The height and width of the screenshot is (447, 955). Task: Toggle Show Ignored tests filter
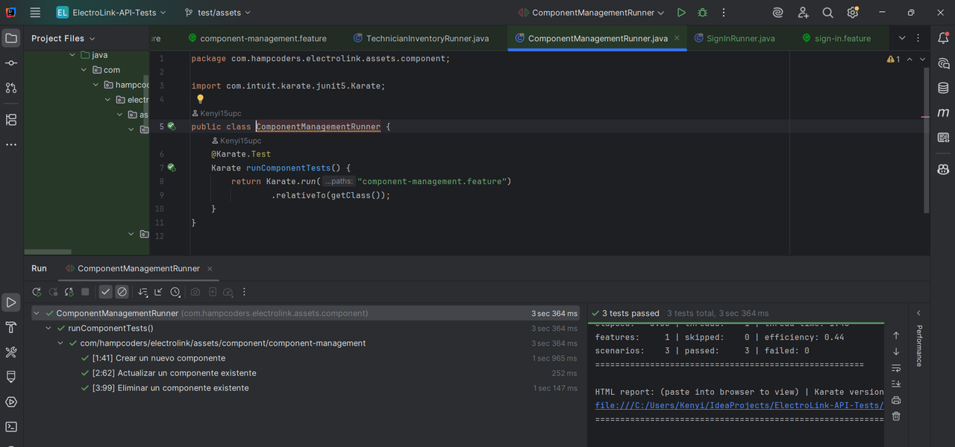pyautogui.click(x=122, y=292)
